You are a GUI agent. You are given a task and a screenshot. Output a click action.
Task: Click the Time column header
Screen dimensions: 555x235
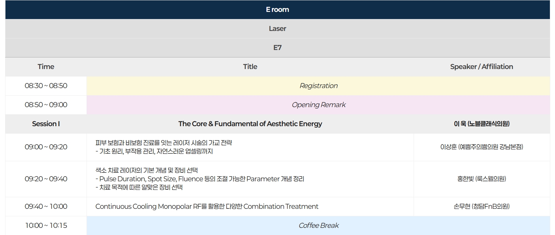[x=46, y=67]
